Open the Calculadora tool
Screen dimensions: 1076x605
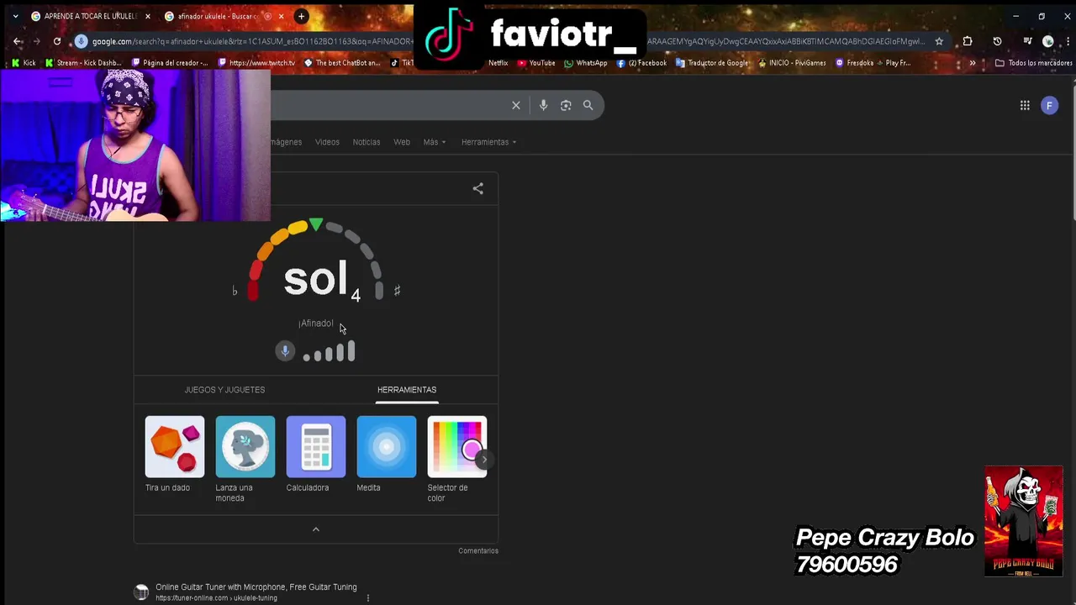[x=316, y=455]
